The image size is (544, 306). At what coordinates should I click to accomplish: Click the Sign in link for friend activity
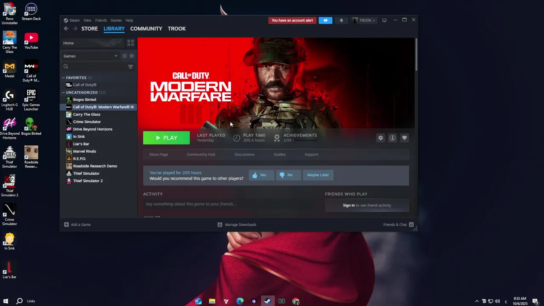[348, 205]
